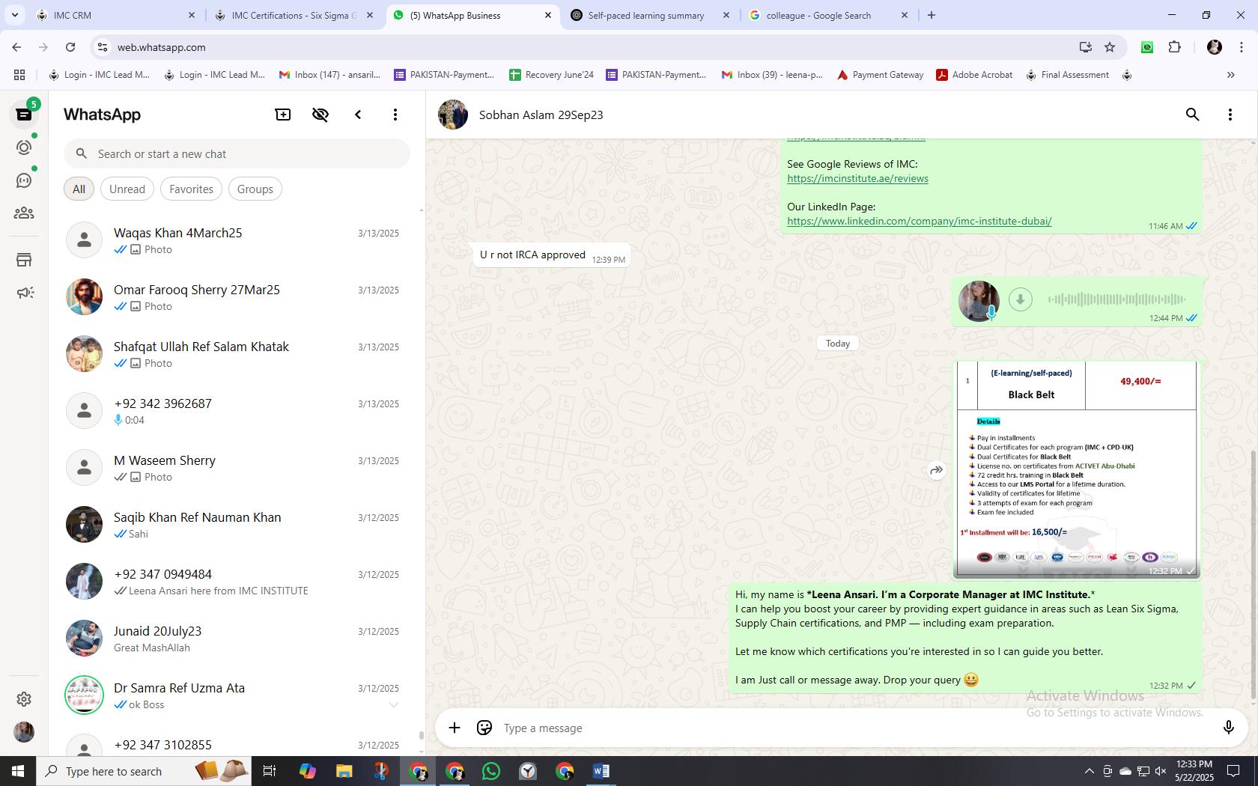
Task: Open WhatsApp settings gear icon
Action: (24, 698)
